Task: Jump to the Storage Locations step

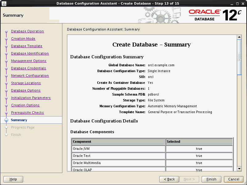Action: (x=26, y=83)
